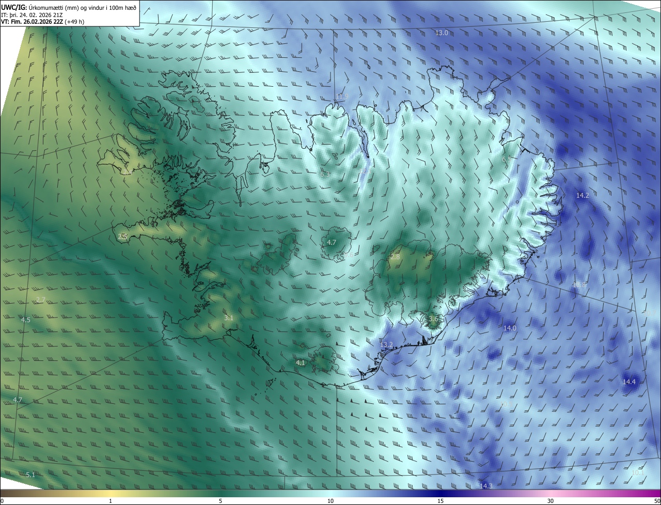Click the '50' tick on the color scale
The width and height of the screenshot is (661, 505).
[657, 501]
